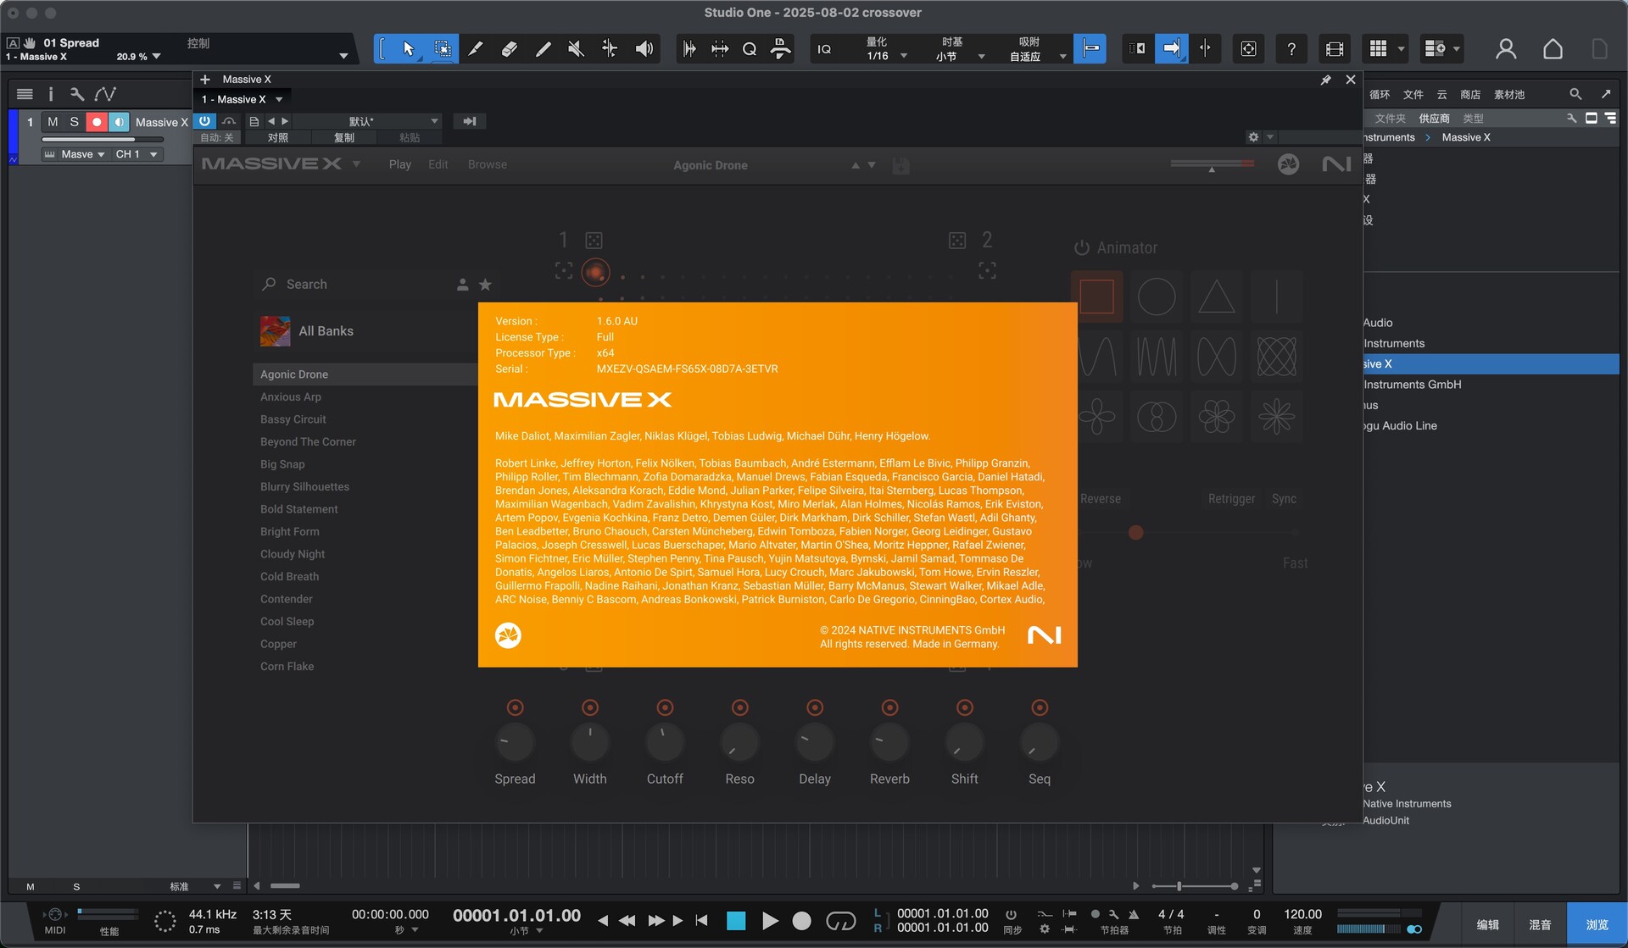Select the Arrow tool in the toolbar

[x=409, y=48]
